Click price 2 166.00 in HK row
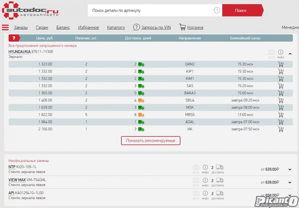The image size is (299, 208). [45, 129]
